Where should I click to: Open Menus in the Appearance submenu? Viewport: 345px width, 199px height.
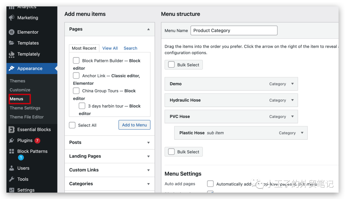click(17, 99)
